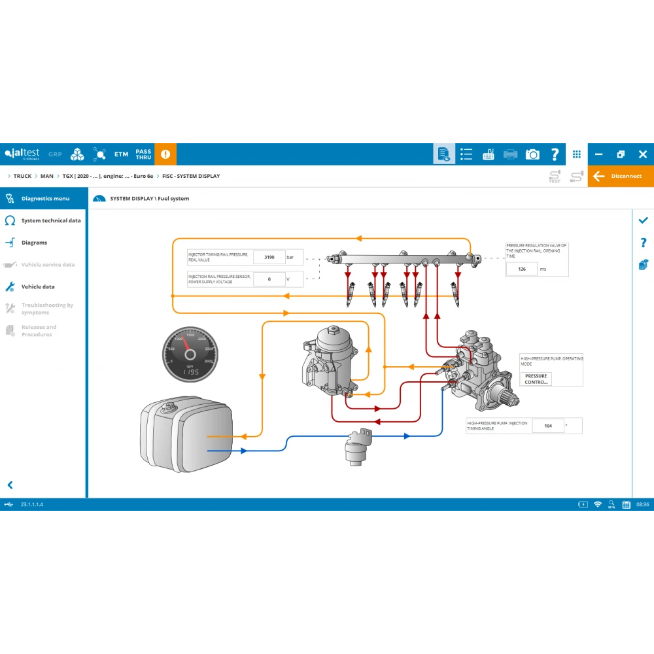Open the apps grid icon
Image resolution: width=654 pixels, height=654 pixels.
[x=576, y=154]
